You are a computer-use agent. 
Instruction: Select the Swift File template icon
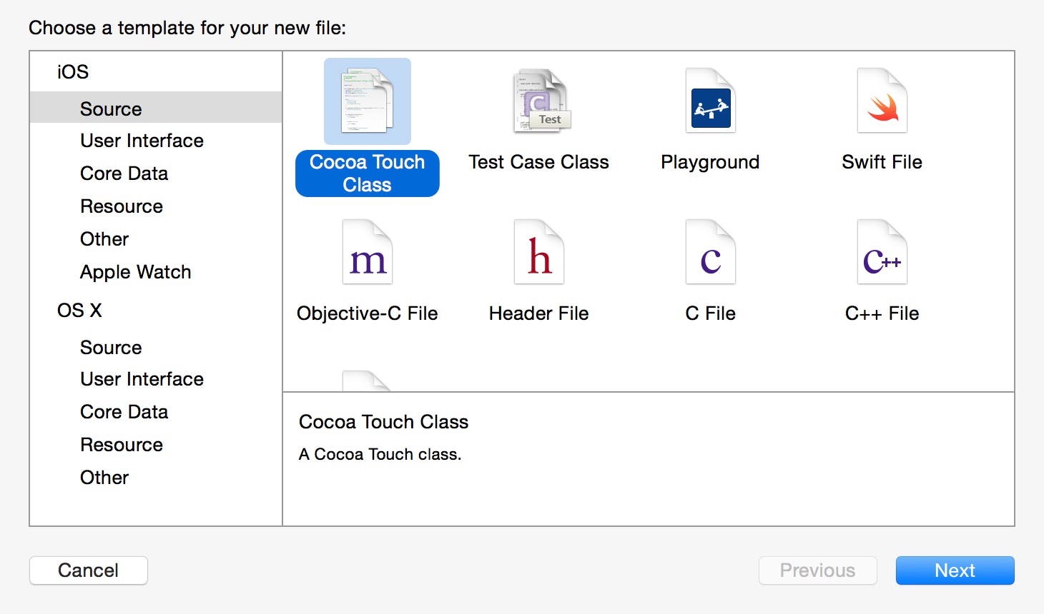click(x=882, y=101)
